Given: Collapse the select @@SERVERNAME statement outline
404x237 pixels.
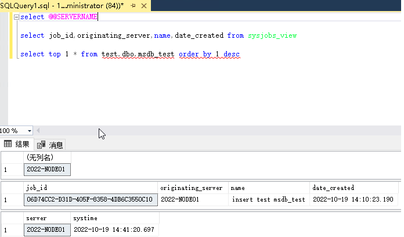Looking at the screenshot, I should (x=16, y=17).
